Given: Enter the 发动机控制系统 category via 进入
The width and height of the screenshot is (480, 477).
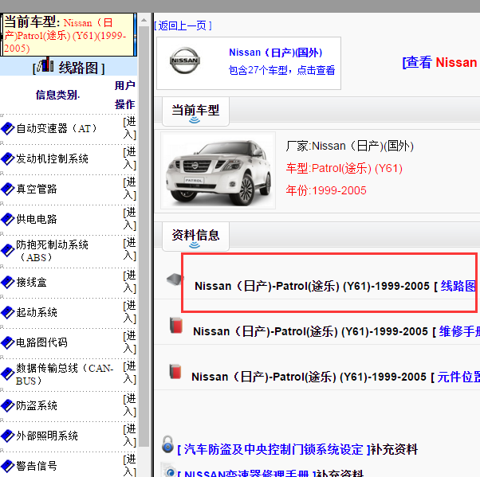Looking at the screenshot, I should pyautogui.click(x=130, y=158).
